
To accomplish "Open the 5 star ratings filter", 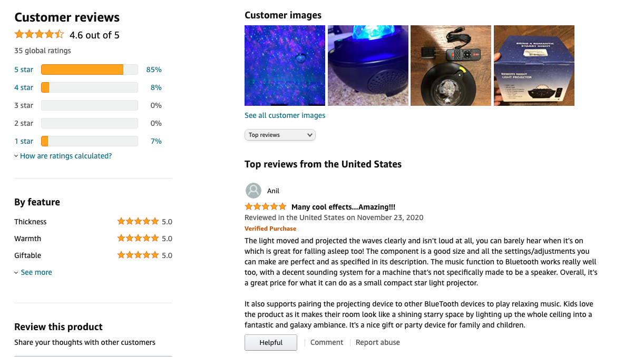I will pyautogui.click(x=24, y=70).
